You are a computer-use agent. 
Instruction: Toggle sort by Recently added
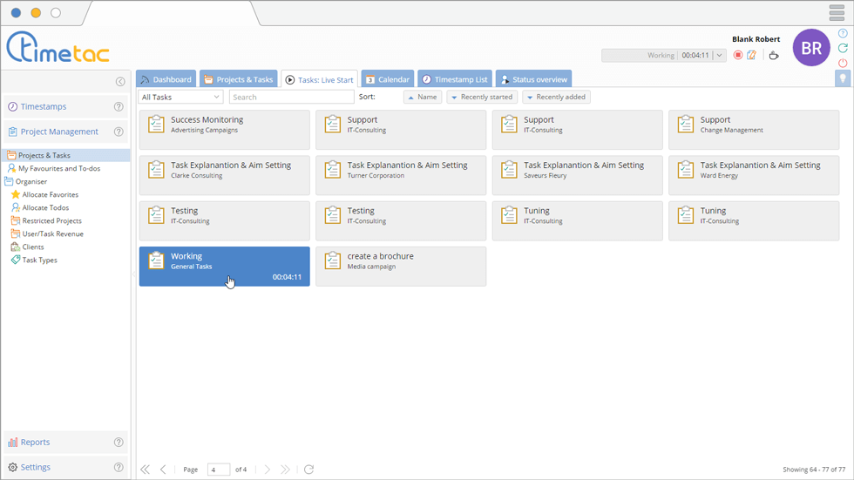(556, 98)
